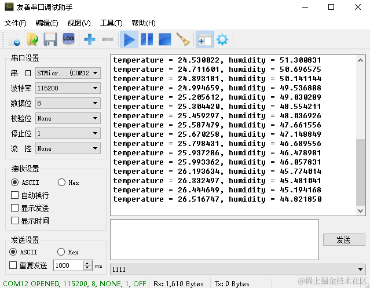Viewport: 370px width, 288px height.
Task: Click the LOG toolbar icon
Action: click(68, 39)
